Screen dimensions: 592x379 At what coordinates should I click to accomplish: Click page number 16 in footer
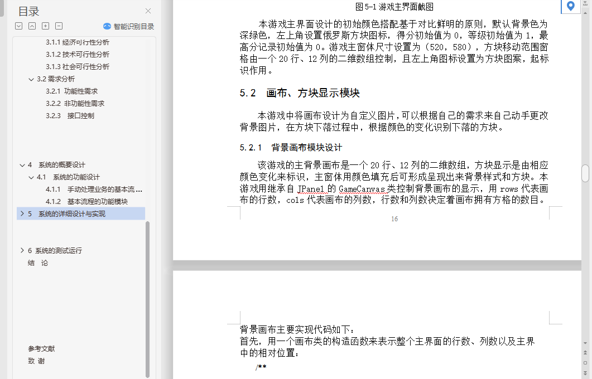(394, 218)
